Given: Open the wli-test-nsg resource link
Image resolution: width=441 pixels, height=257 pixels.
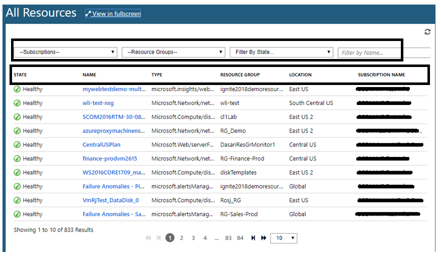Looking at the screenshot, I should tap(98, 103).
